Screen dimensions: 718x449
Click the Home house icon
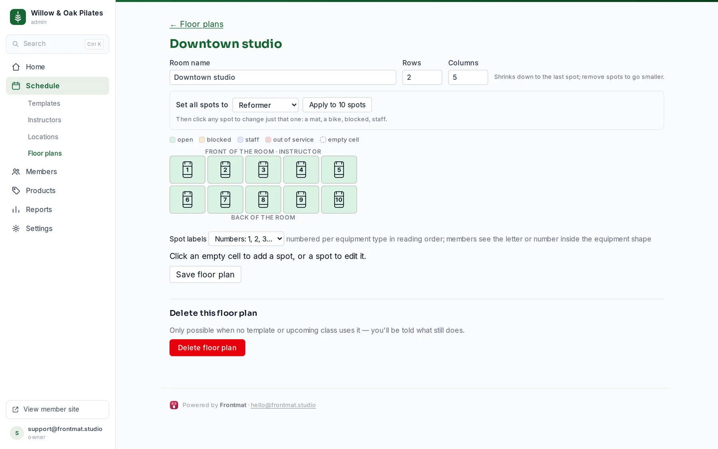click(x=16, y=67)
